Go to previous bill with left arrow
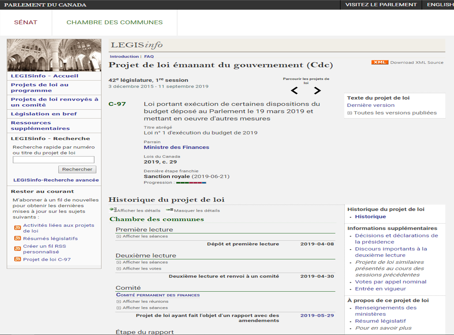The width and height of the screenshot is (454, 335). [294, 91]
